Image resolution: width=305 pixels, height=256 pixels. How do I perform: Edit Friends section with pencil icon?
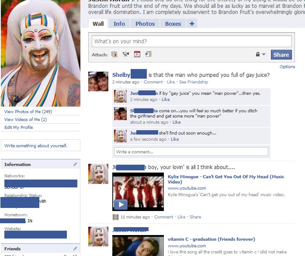click(75, 249)
